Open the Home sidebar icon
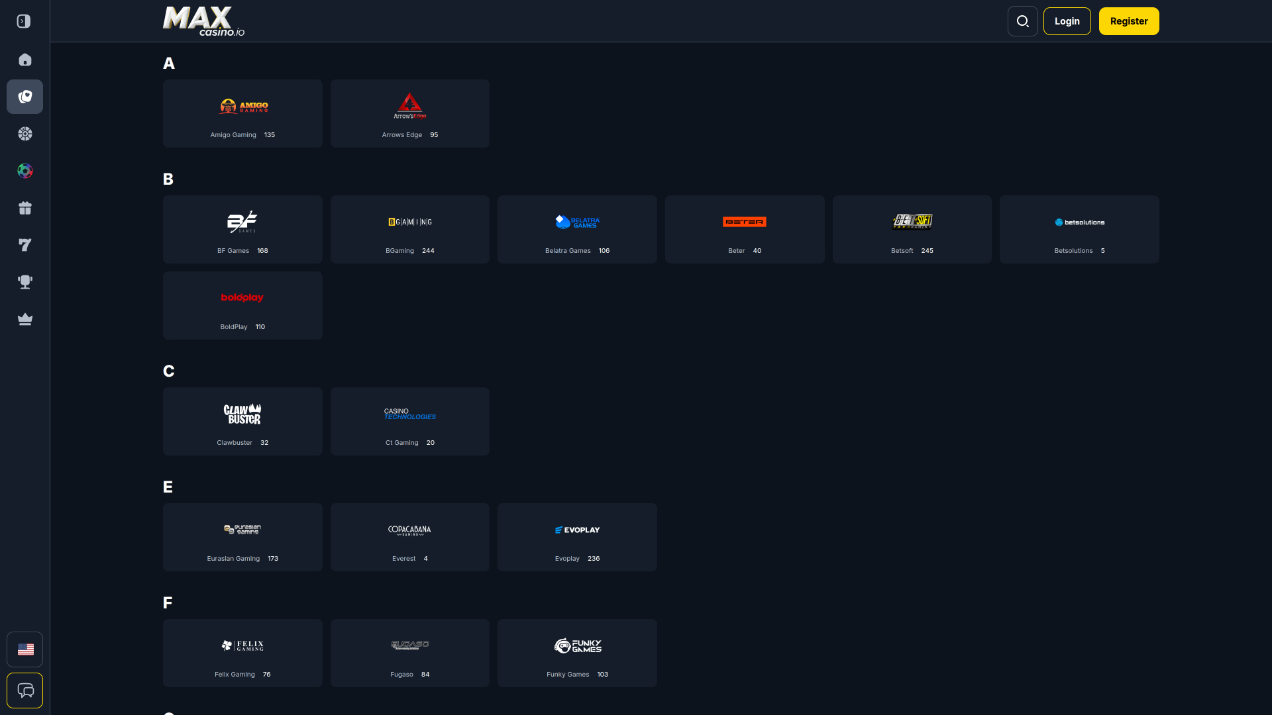The height and width of the screenshot is (715, 1272). 25,60
